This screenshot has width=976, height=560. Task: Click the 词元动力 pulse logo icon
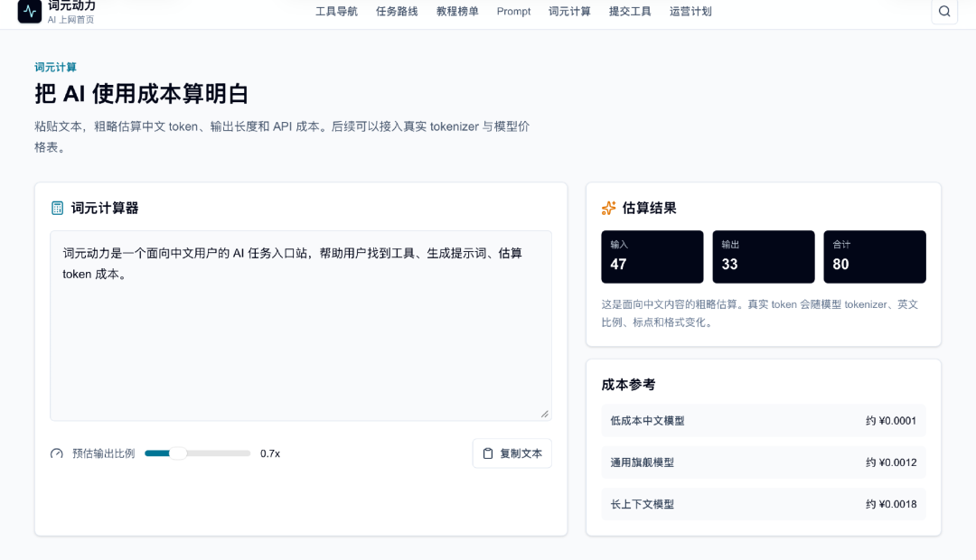tap(29, 11)
